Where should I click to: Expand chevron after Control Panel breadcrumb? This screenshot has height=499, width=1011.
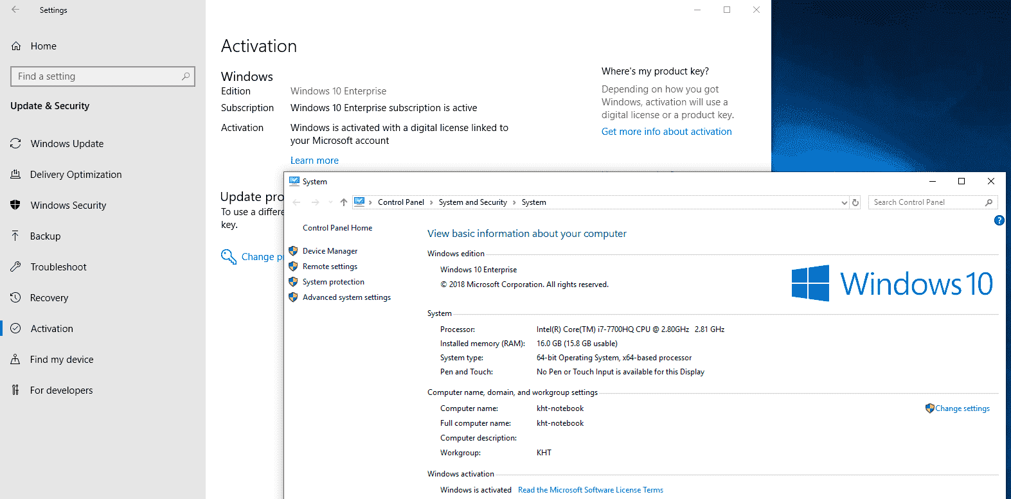(x=431, y=202)
